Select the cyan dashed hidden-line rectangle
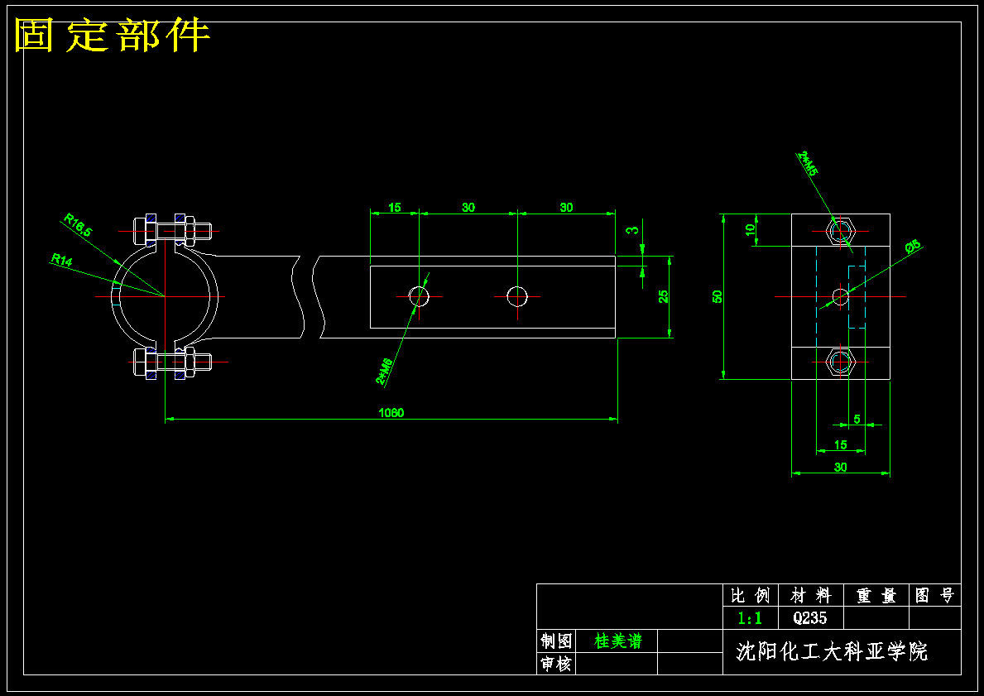Screen dimensions: 984x696 click(x=857, y=297)
